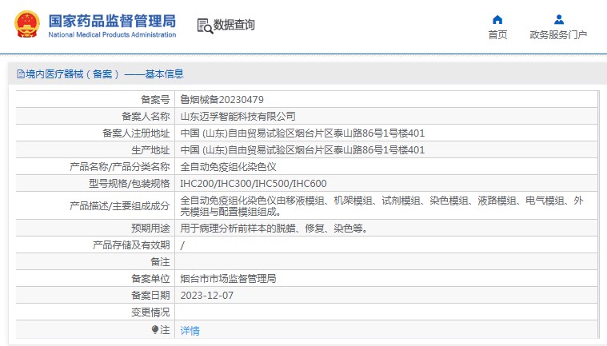Click the 国家药品监督管理局 title text

click(112, 21)
